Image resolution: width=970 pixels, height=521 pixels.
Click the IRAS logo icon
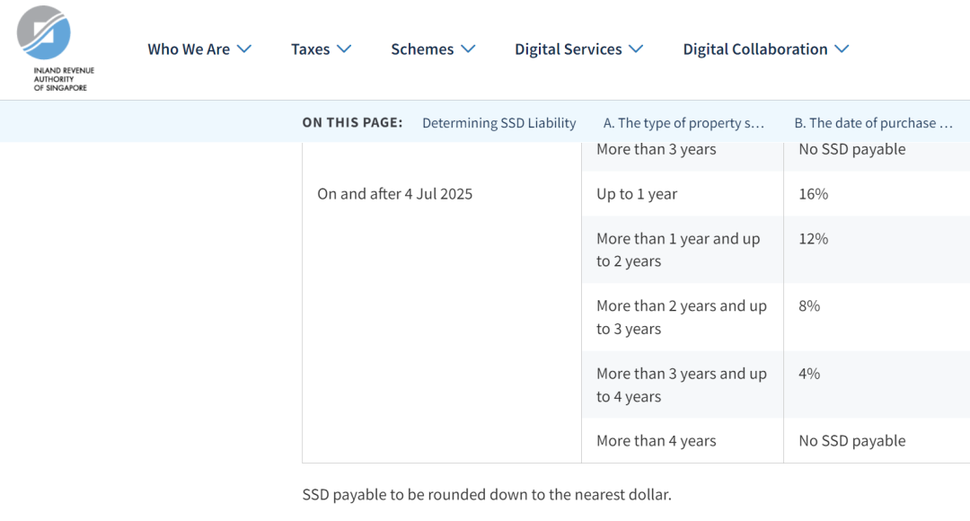point(44,33)
